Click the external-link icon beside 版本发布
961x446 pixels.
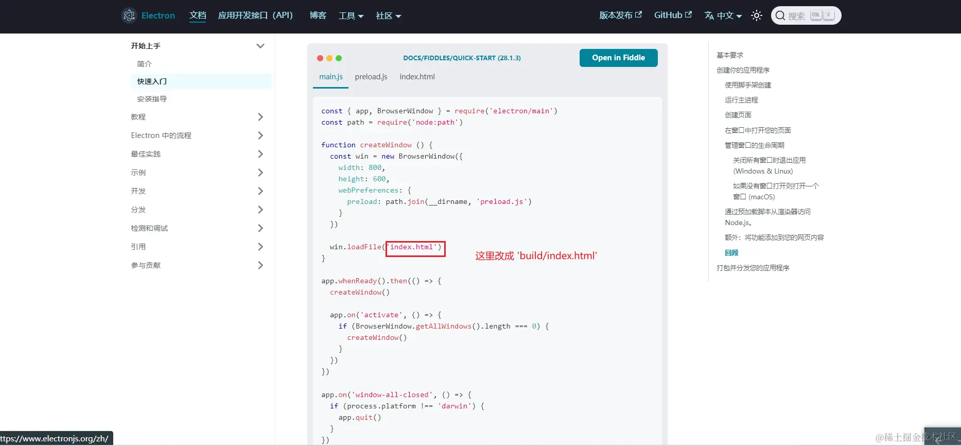638,14
